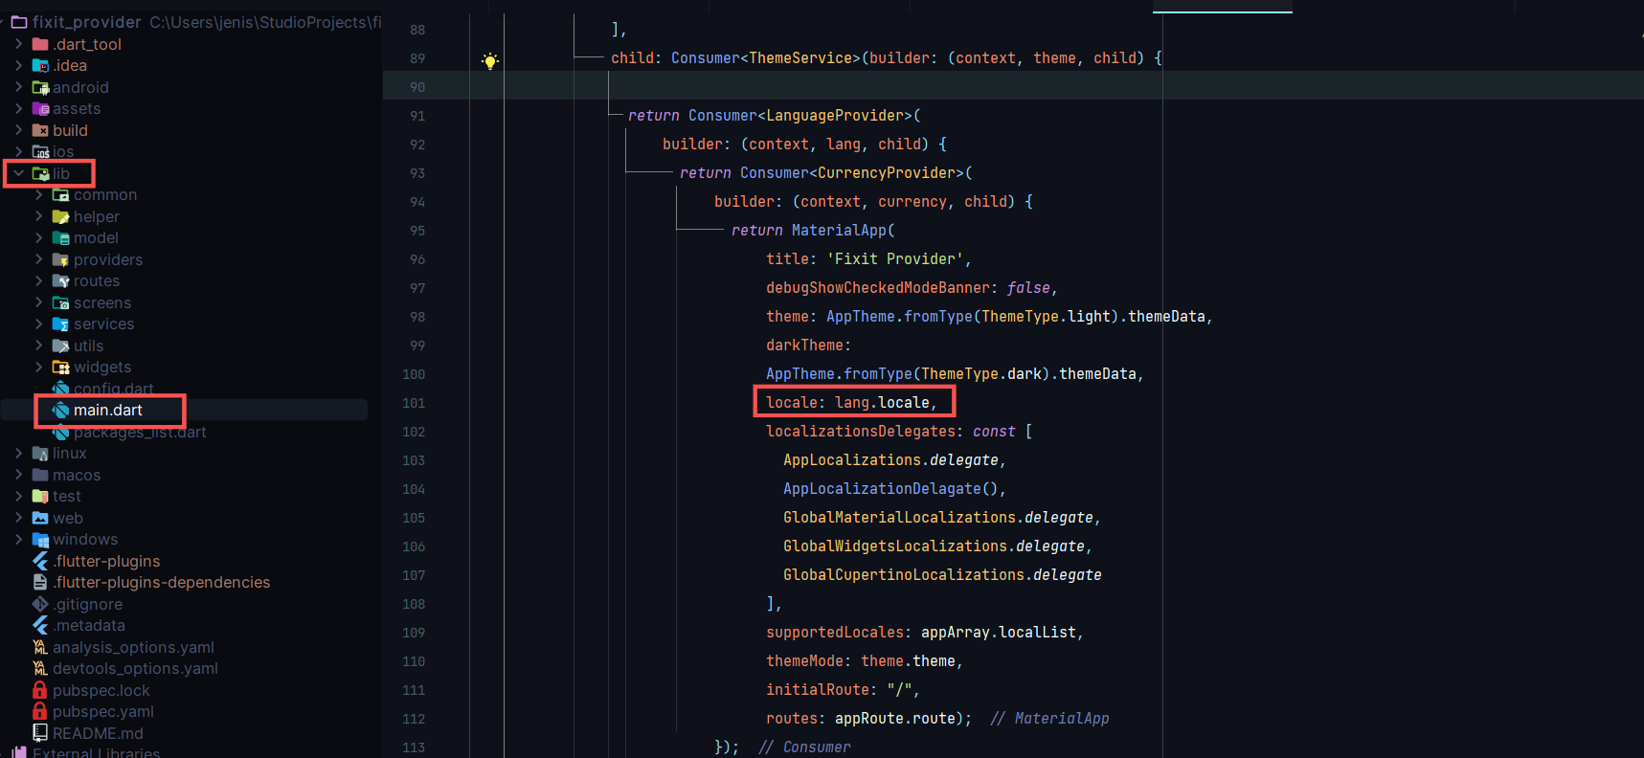Click the analysis_options.yaml file icon
The height and width of the screenshot is (758, 1644).
tap(40, 648)
